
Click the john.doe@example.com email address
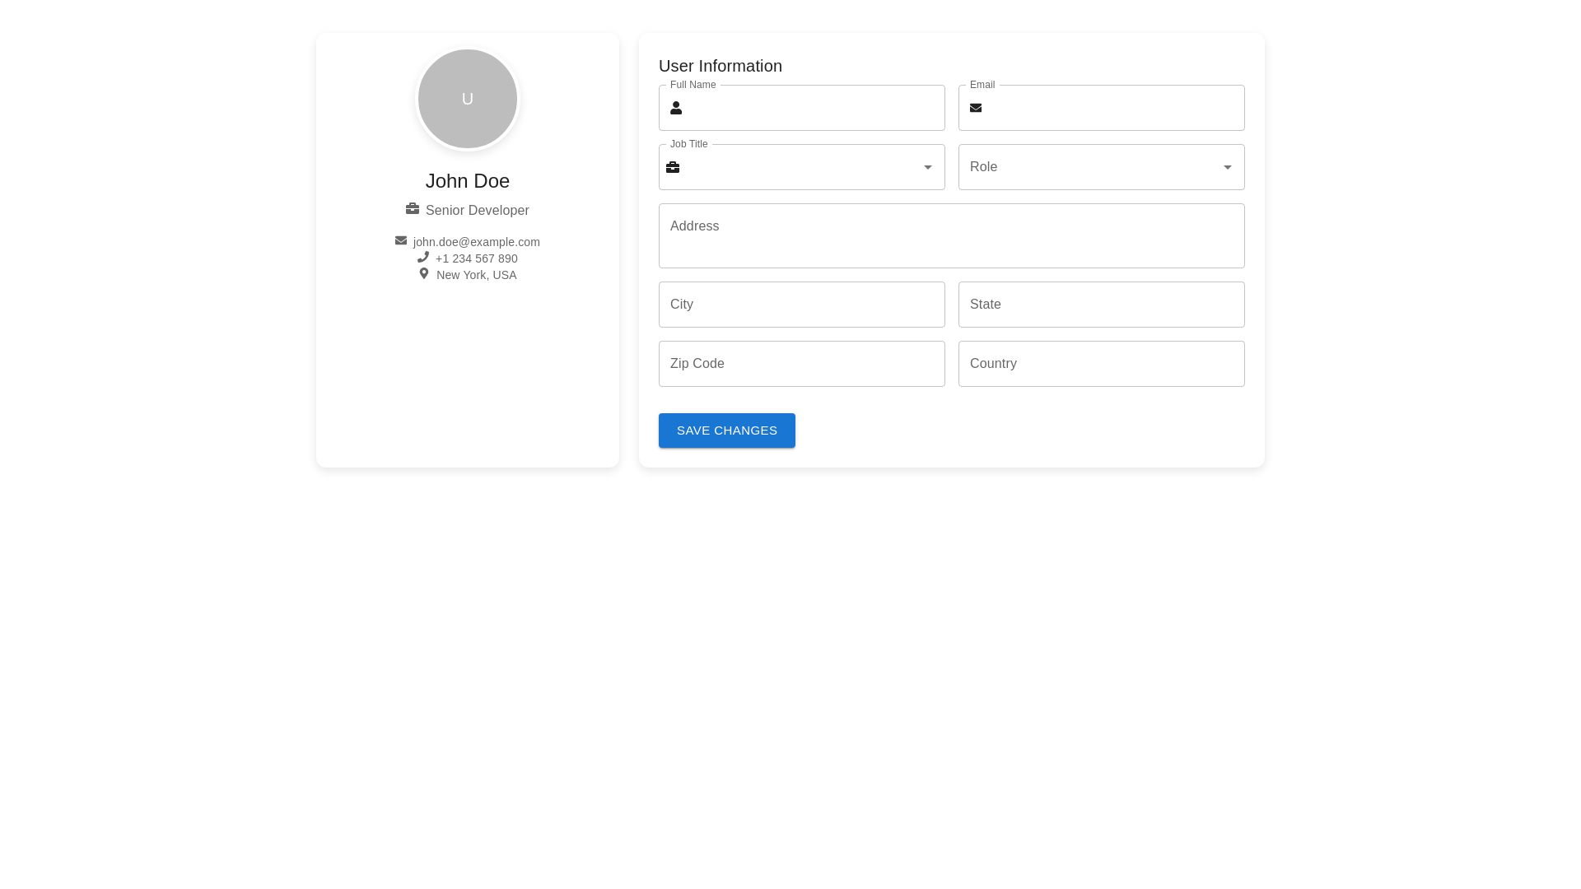(476, 242)
